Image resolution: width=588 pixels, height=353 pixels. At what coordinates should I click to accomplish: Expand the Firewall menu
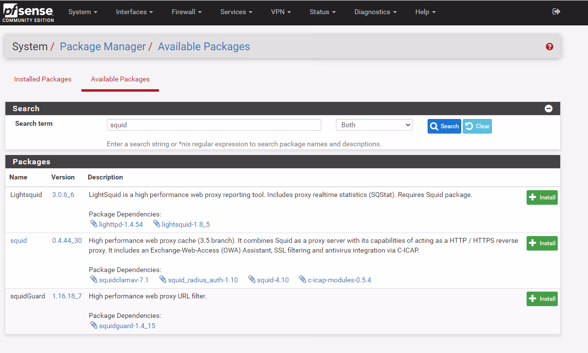point(186,12)
